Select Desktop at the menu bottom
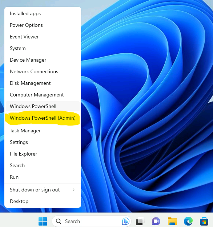 coord(43,201)
